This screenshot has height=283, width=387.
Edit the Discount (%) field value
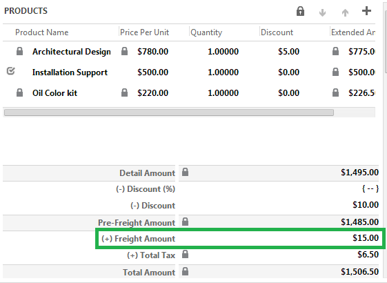(x=278, y=189)
